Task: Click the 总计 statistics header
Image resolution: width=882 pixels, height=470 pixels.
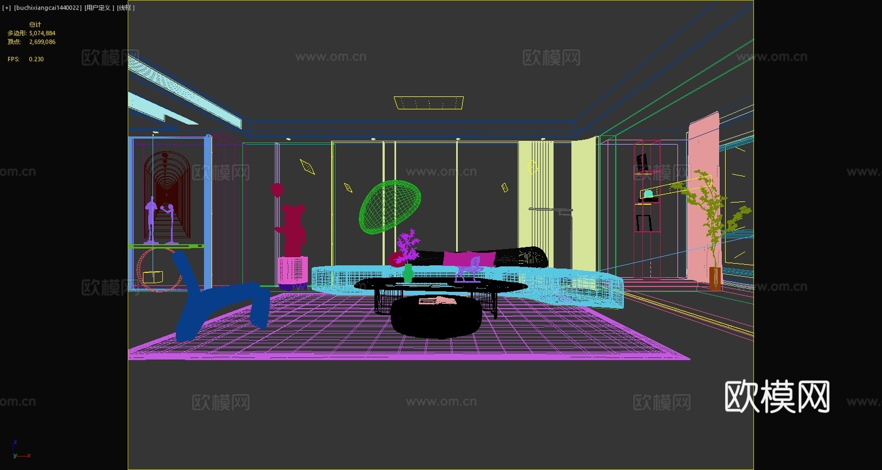Action: pyautogui.click(x=35, y=24)
